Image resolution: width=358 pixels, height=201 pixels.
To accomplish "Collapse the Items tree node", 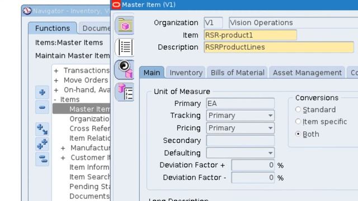I will [x=55, y=99].
